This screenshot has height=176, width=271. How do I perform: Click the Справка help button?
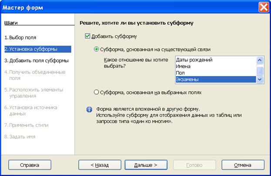tap(30, 165)
